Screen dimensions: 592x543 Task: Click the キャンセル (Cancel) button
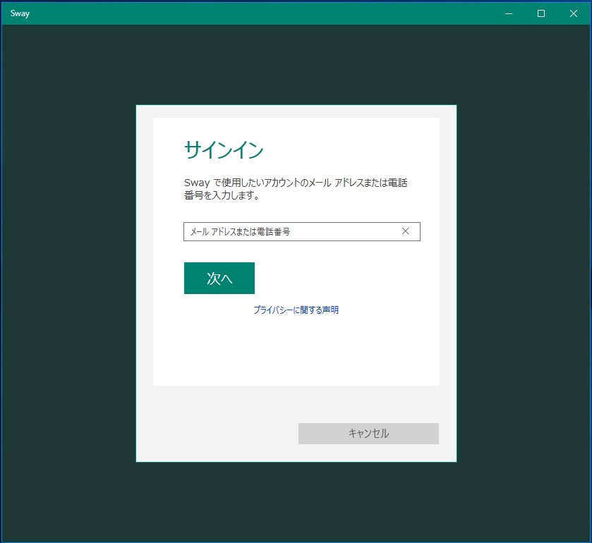coord(368,434)
